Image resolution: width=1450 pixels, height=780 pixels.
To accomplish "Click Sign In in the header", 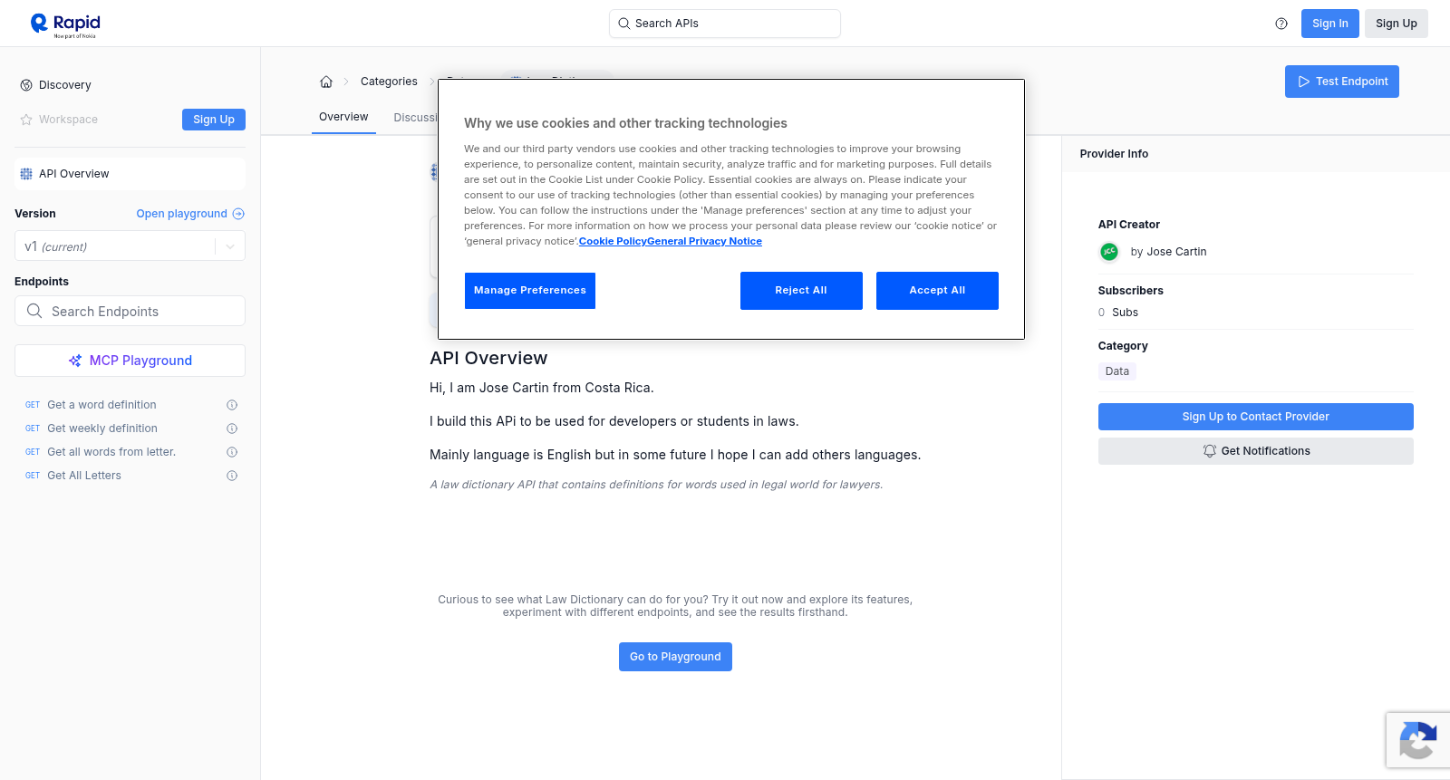I will click(x=1330, y=24).
